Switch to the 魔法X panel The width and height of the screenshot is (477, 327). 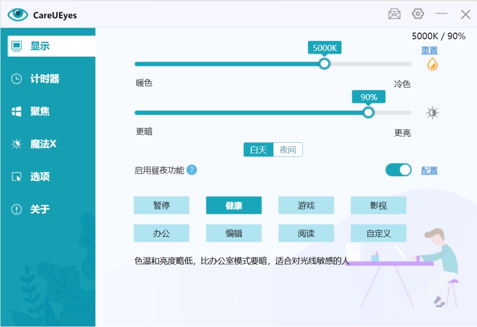[43, 144]
